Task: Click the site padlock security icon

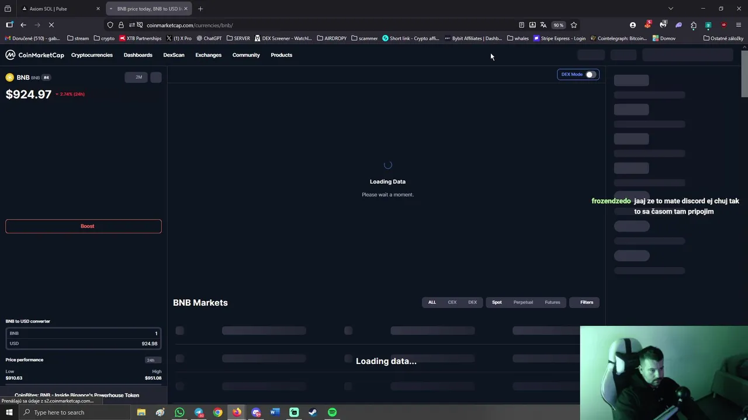Action: [121, 25]
